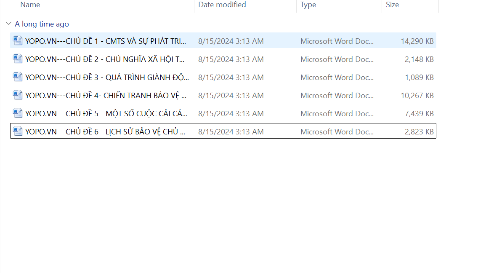Click the Word icon of CHỦ ĐỀ 1 file
This screenshot has width=478, height=273.
[18, 41]
